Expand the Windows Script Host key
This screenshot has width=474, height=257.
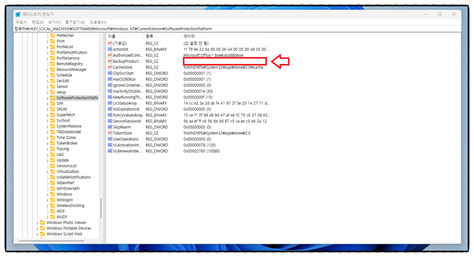[37, 234]
